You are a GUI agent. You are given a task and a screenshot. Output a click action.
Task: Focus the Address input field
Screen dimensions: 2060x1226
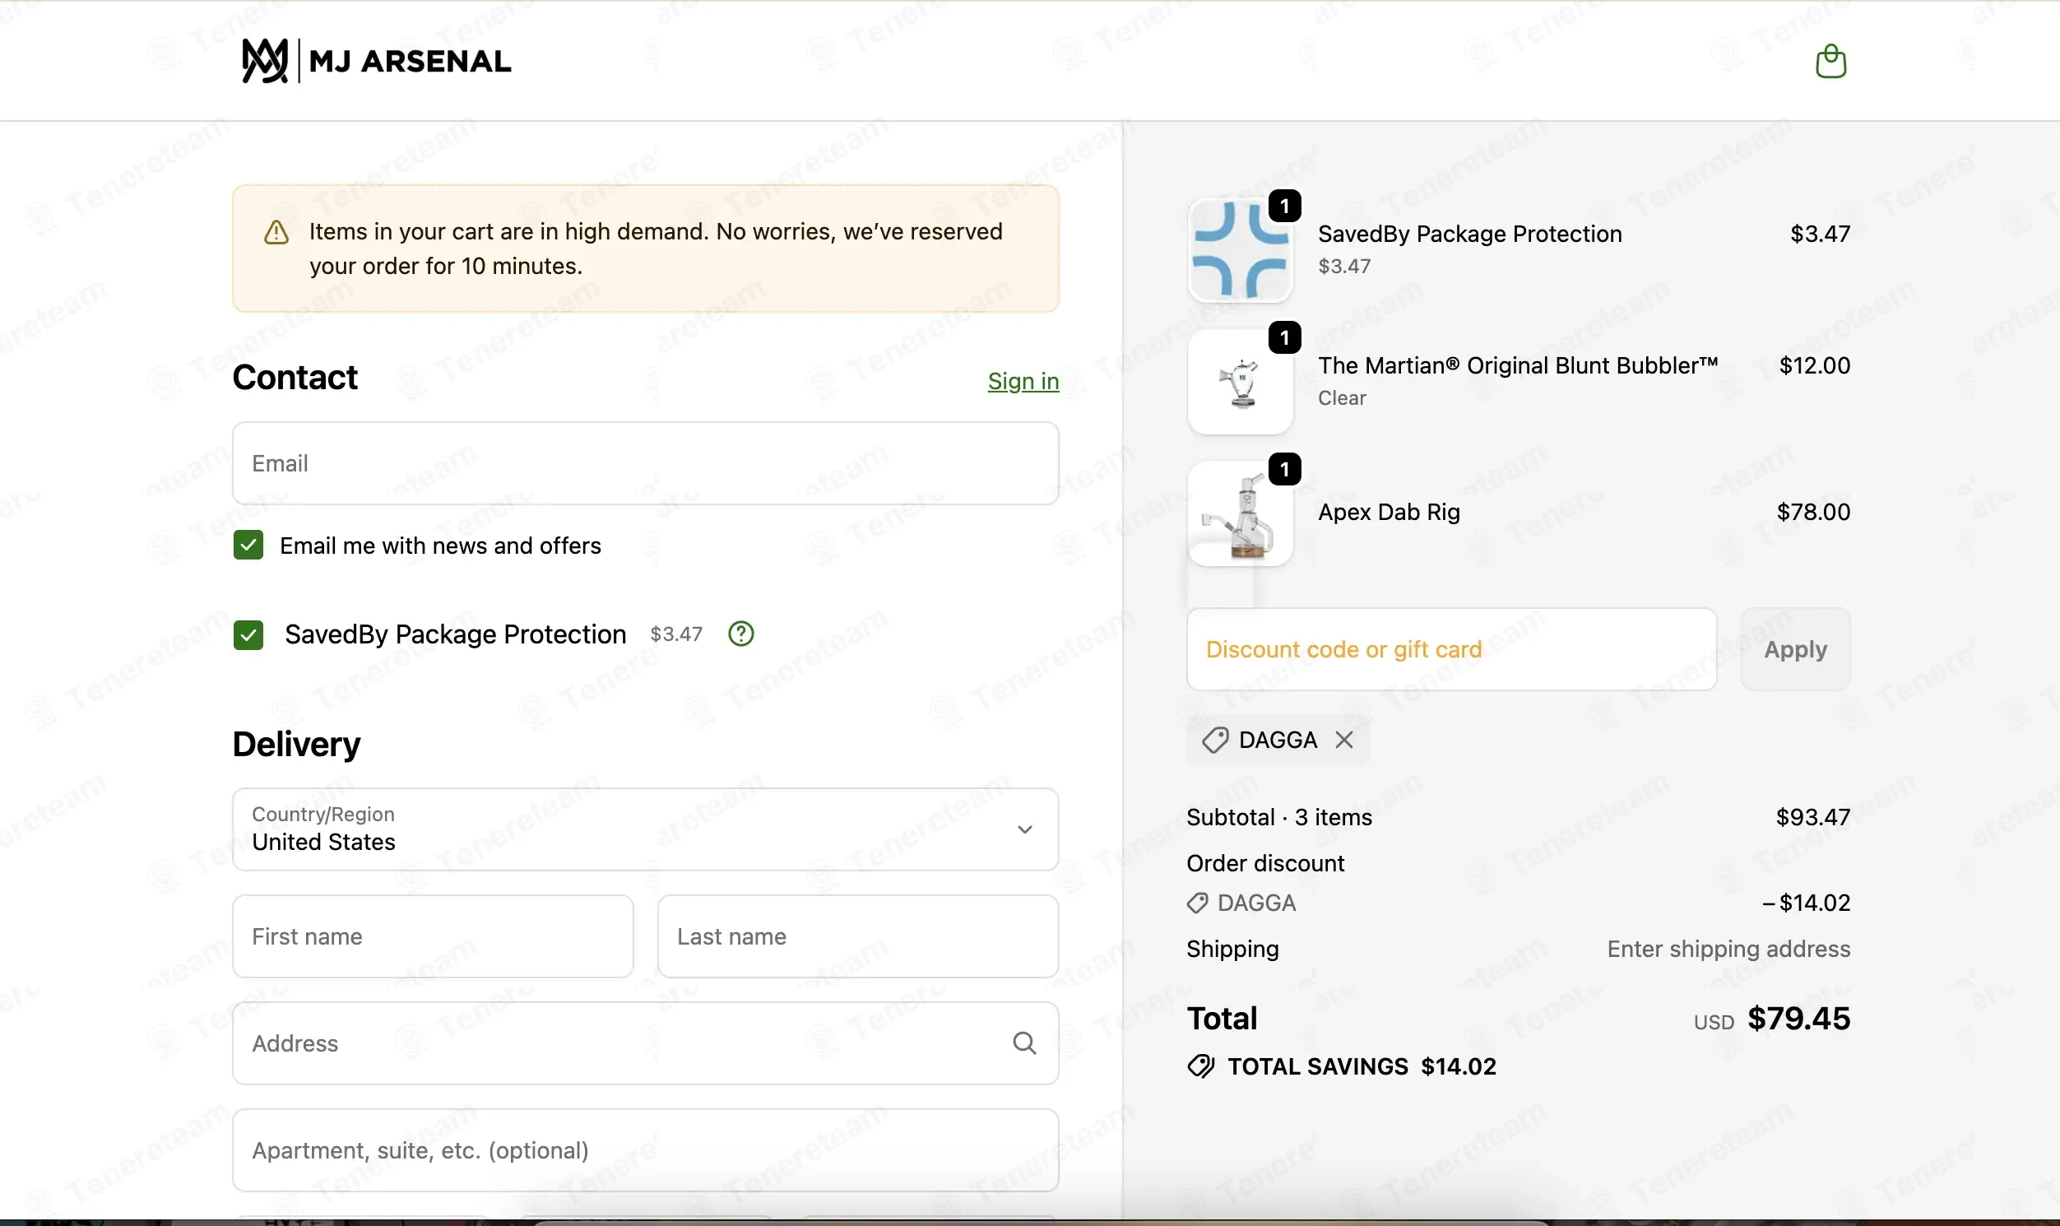pos(645,1043)
